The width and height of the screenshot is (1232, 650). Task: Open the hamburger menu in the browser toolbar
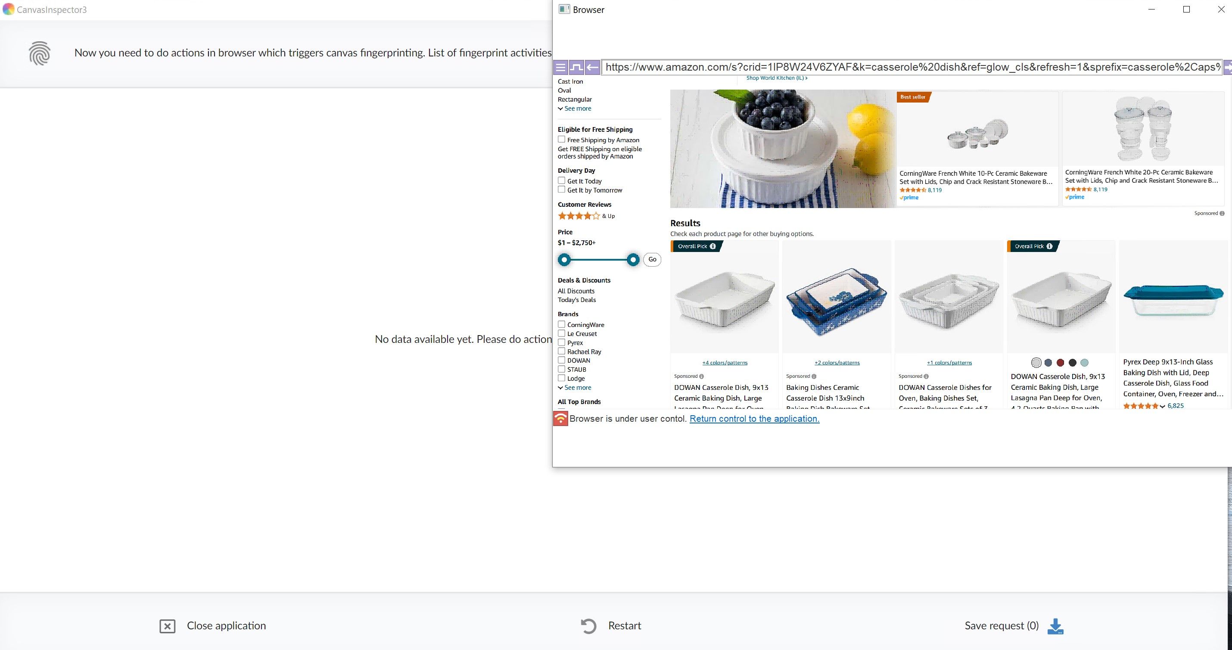coord(560,68)
